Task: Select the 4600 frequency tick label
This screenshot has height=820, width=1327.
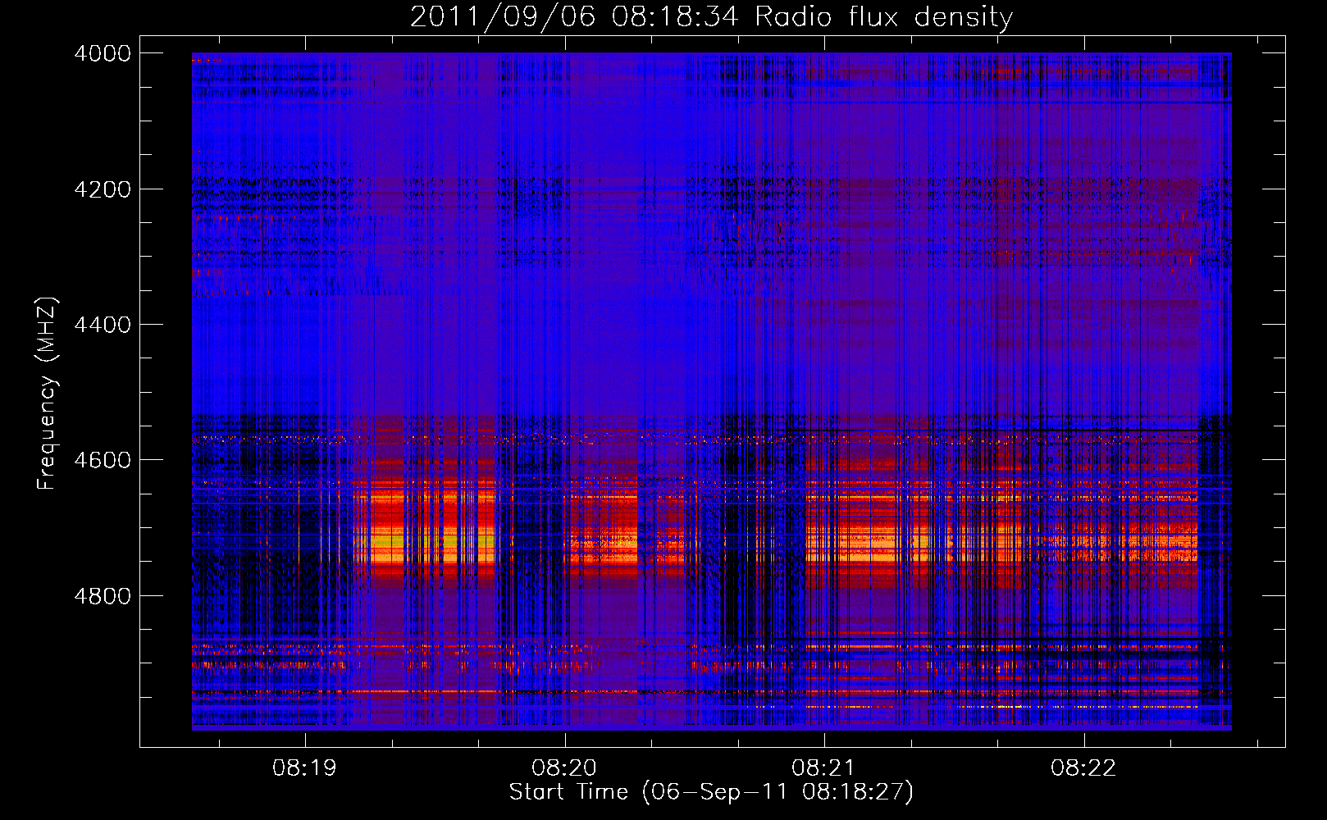Action: (103, 460)
